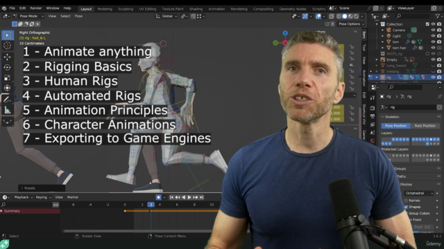Screen dimensions: 444x249
Task: Switch to the Shading workspace tab
Action: click(196, 9)
